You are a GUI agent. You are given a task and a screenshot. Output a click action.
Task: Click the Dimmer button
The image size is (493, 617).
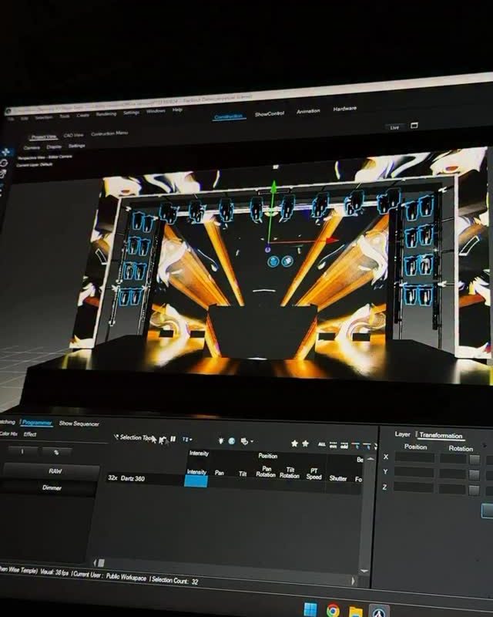(49, 487)
